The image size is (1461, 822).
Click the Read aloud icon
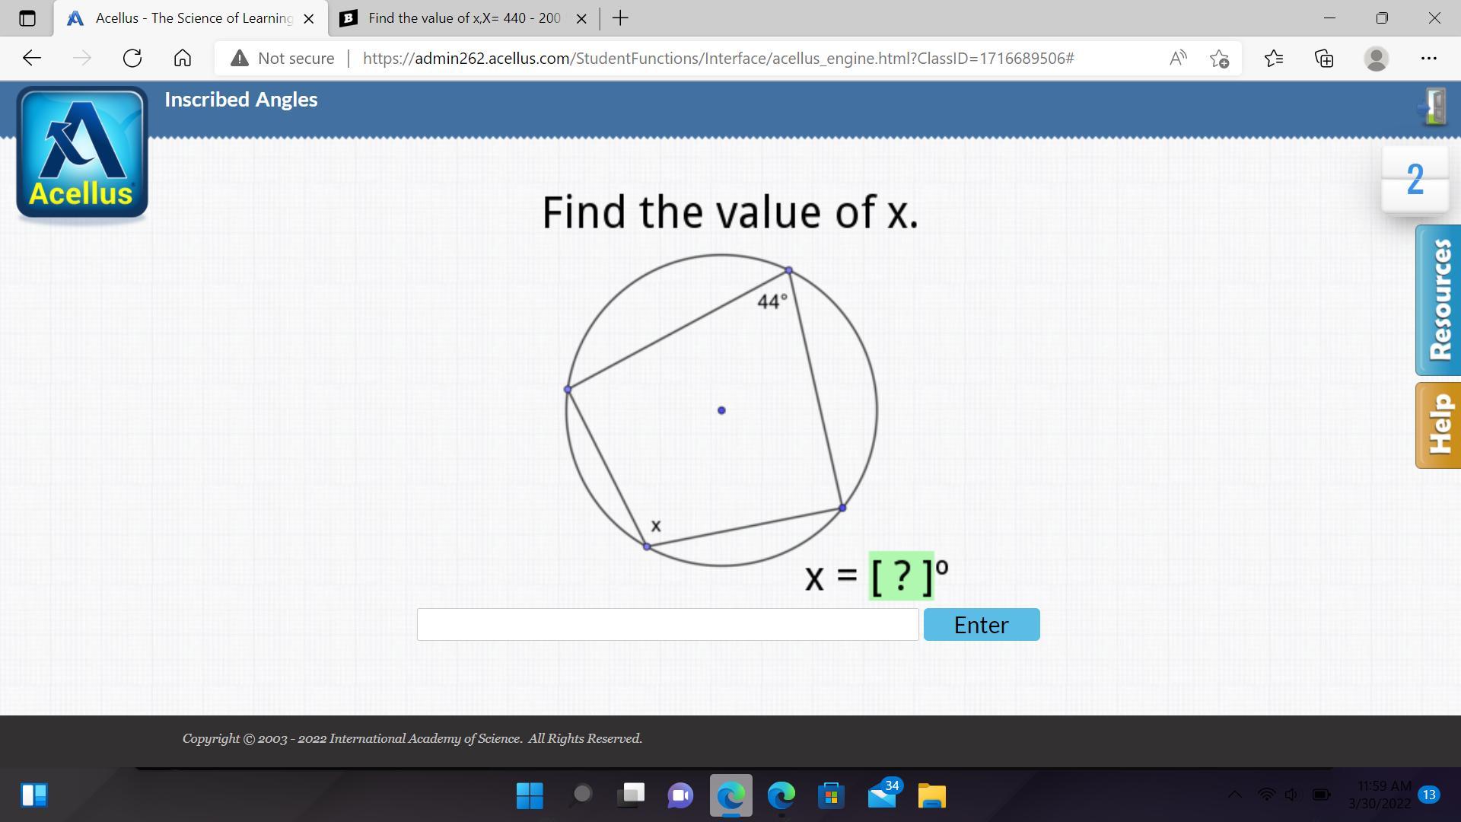[x=1177, y=59]
